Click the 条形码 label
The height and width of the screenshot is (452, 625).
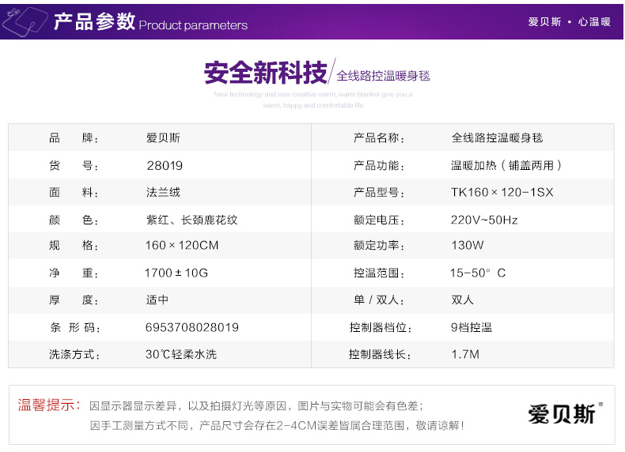coord(75,327)
